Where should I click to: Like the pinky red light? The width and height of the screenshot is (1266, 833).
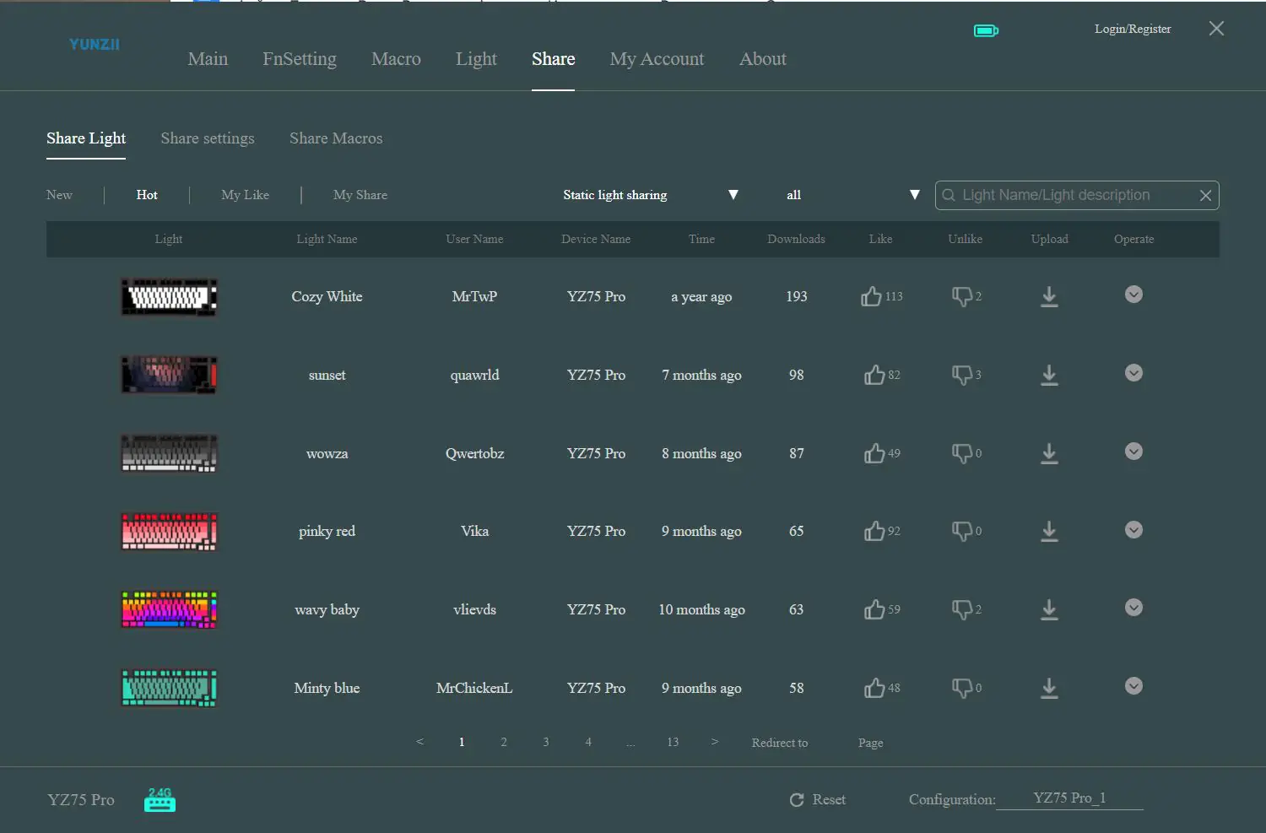coord(874,531)
